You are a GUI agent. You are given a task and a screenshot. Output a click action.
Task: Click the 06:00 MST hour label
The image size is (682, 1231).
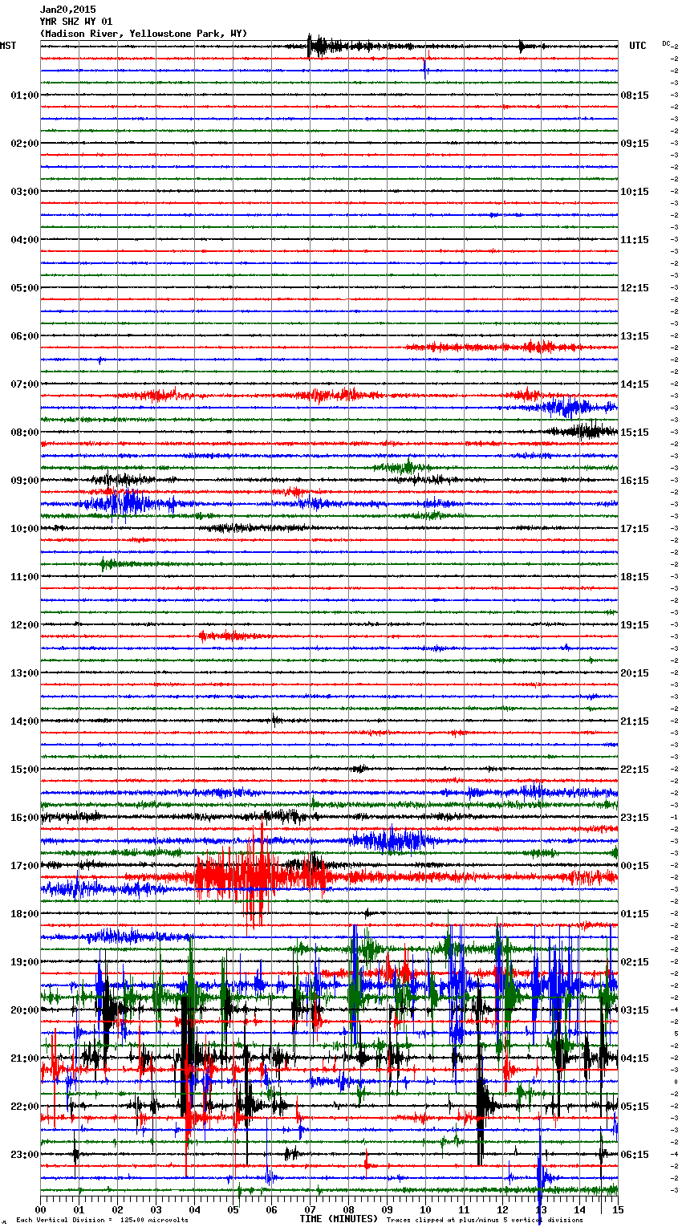coord(25,336)
